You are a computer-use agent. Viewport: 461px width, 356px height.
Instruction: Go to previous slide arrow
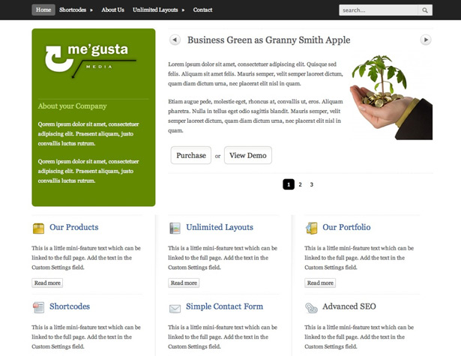(x=175, y=40)
